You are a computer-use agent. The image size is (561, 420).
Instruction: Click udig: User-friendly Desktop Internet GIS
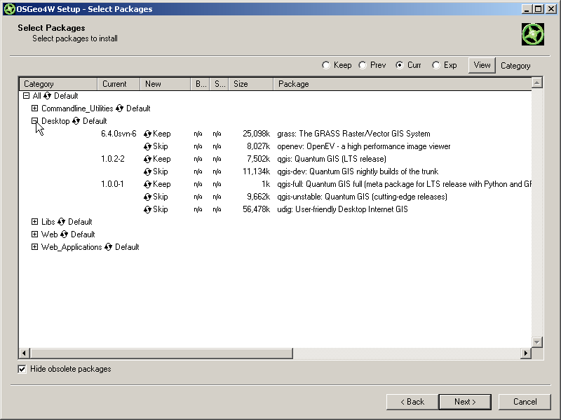pos(342,209)
